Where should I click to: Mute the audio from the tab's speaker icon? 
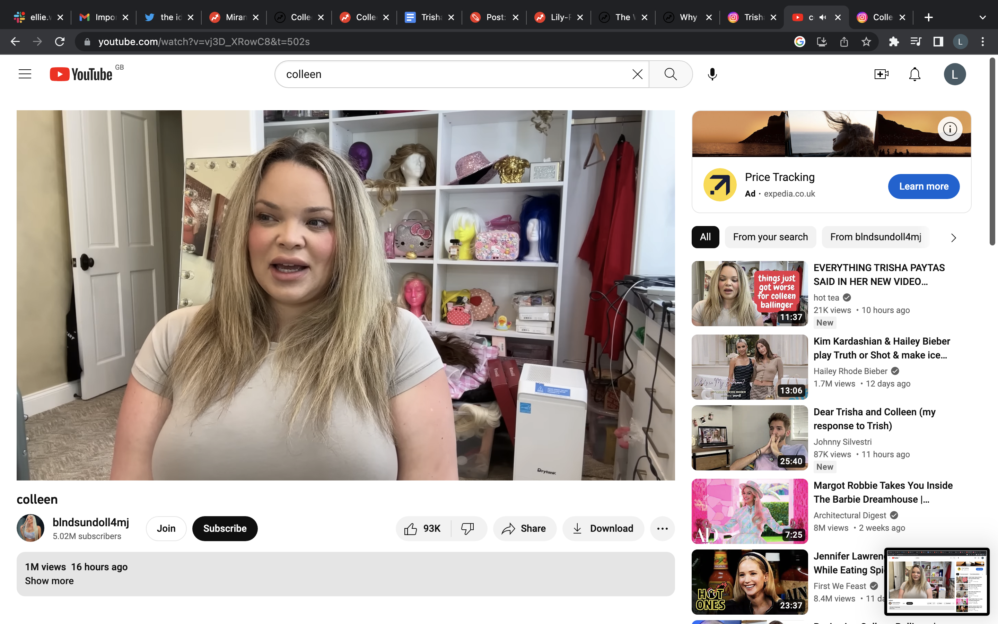(823, 17)
